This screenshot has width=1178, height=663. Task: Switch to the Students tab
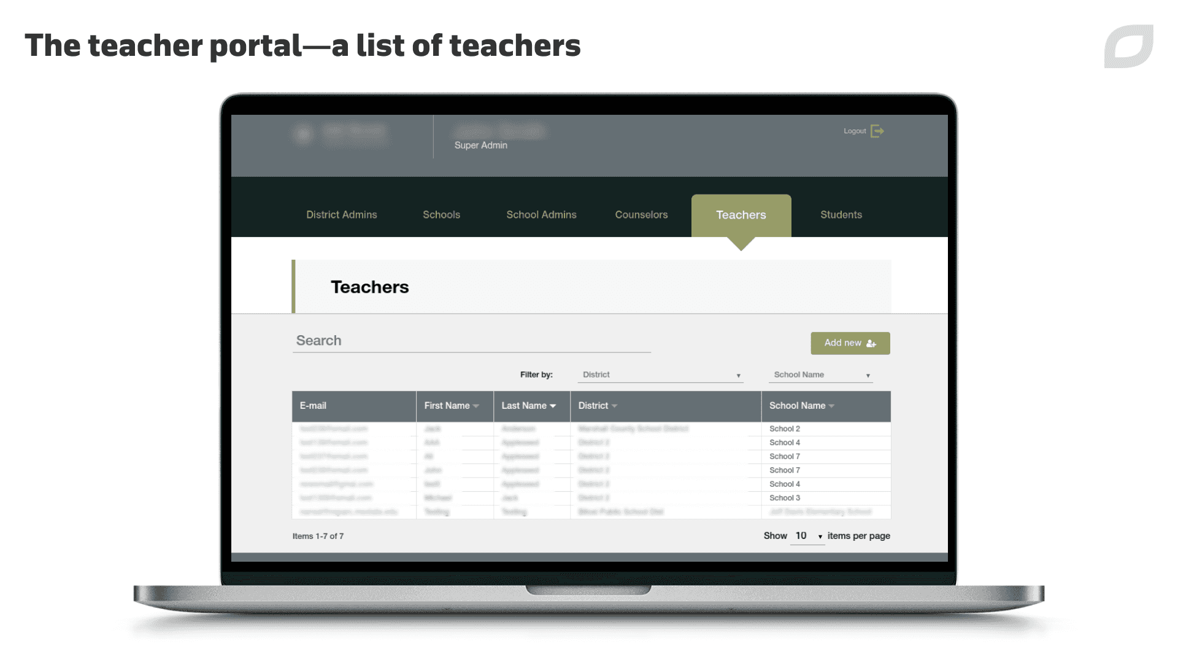(x=841, y=214)
